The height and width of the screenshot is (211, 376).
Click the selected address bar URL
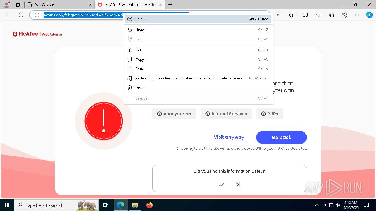83,15
